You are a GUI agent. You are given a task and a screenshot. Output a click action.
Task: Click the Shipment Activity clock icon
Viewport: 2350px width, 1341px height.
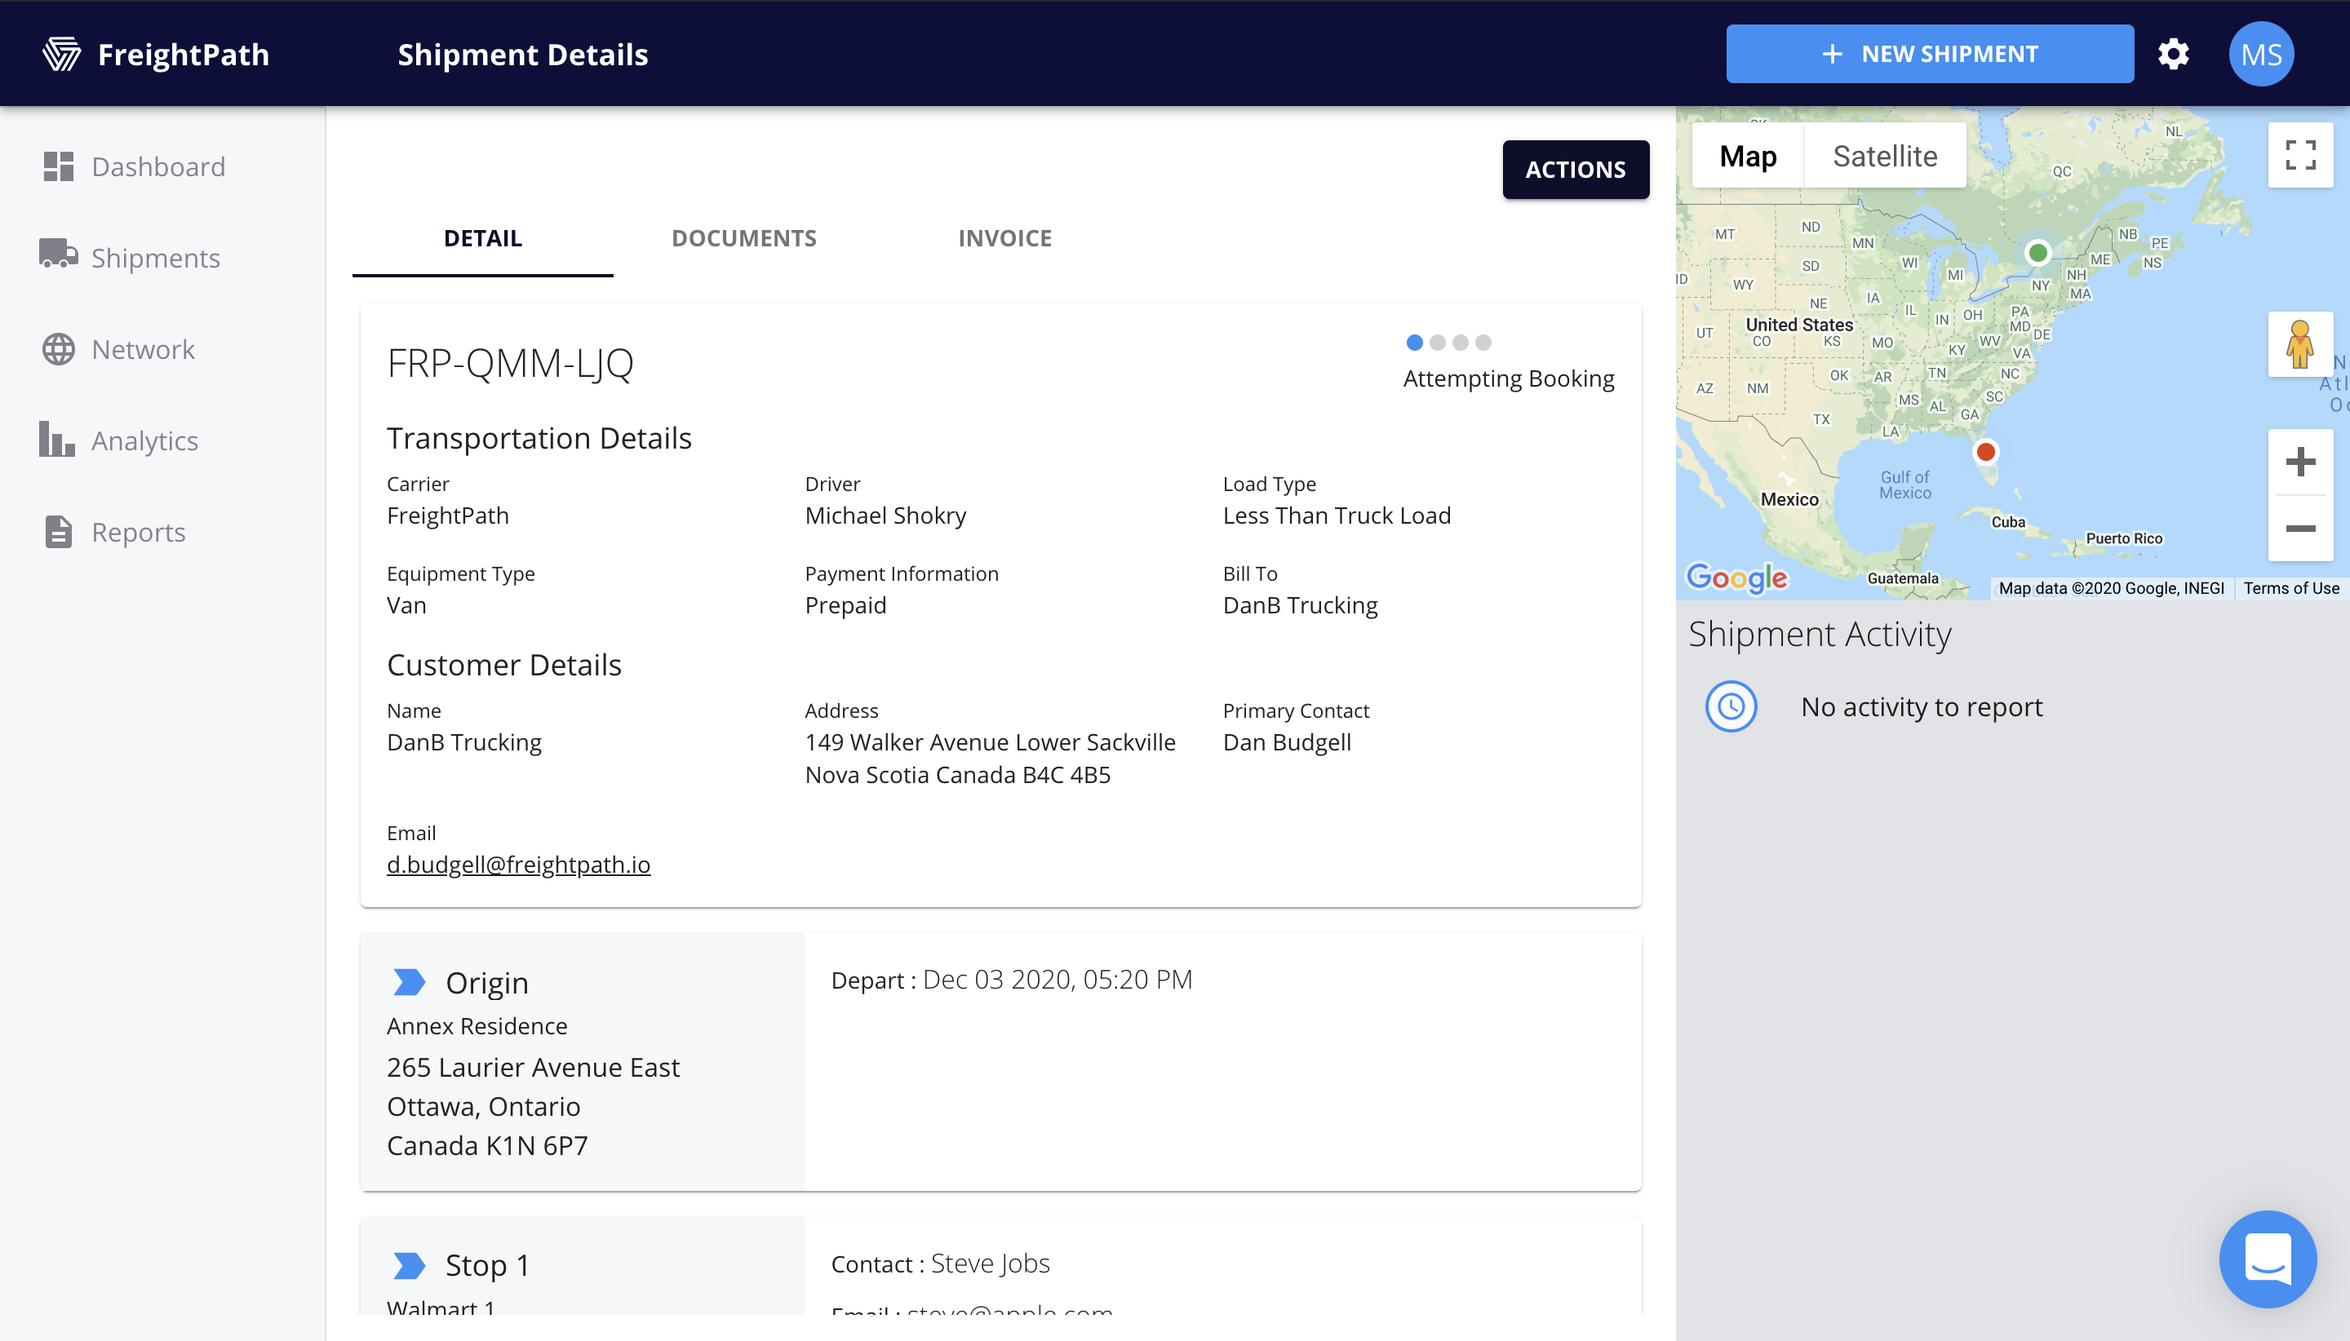click(1731, 706)
